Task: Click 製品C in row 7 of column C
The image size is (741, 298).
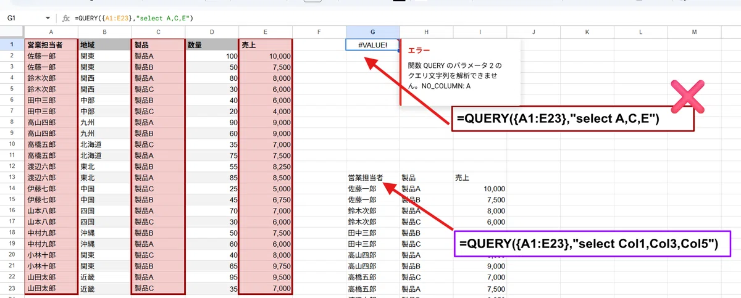Action: [158, 111]
